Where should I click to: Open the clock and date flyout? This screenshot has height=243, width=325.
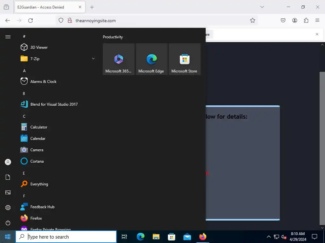click(298, 237)
